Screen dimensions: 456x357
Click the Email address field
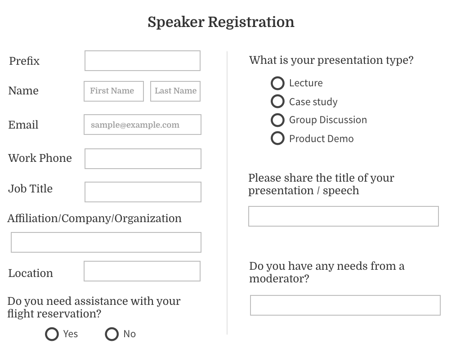(x=143, y=125)
